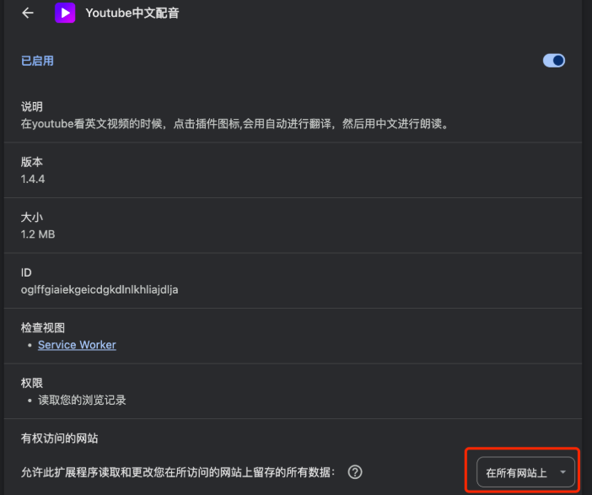Click the help question mark icon
Image resolution: width=592 pixels, height=495 pixels.
355,472
